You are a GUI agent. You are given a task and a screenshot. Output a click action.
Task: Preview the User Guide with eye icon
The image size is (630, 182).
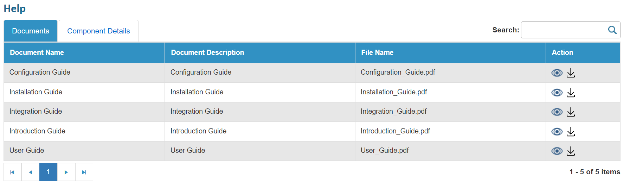(557, 151)
